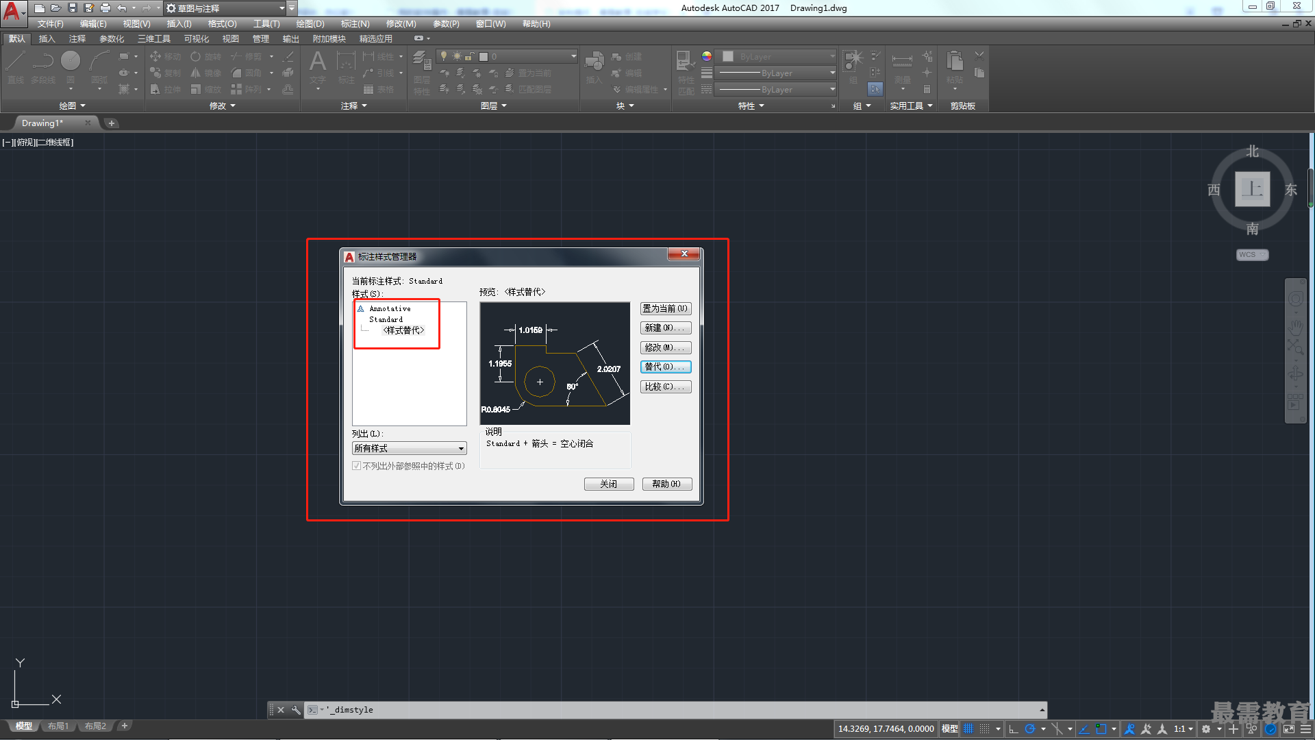Click the 关闭 button in dialog

click(x=609, y=484)
